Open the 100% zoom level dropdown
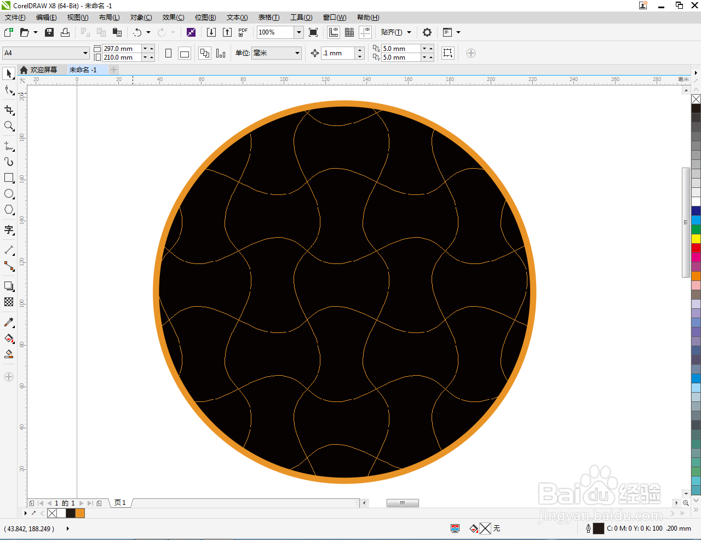 click(x=299, y=32)
